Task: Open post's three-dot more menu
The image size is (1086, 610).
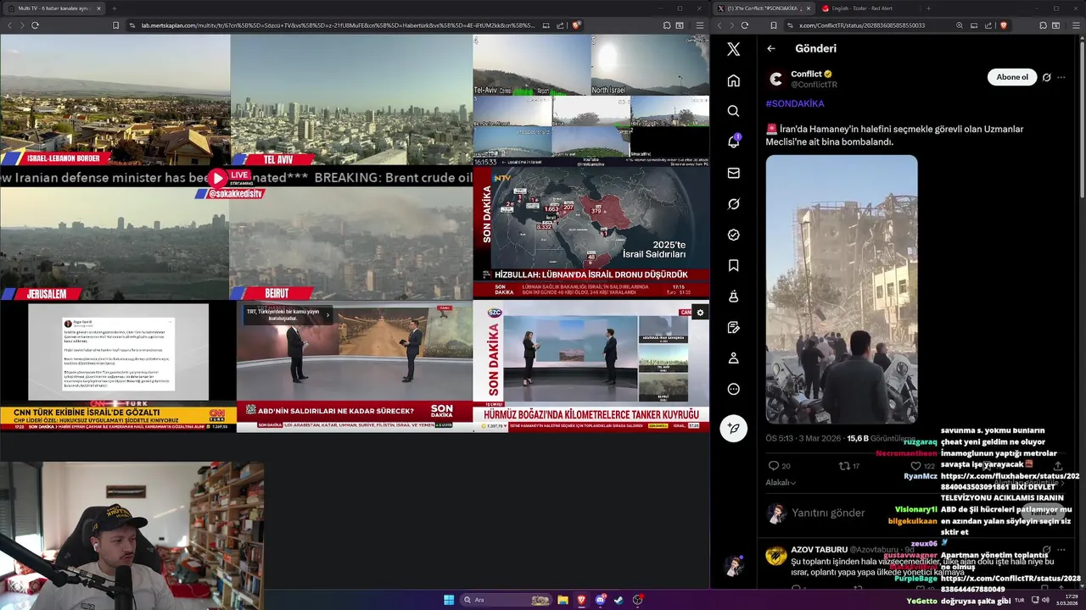Action: (x=1061, y=77)
